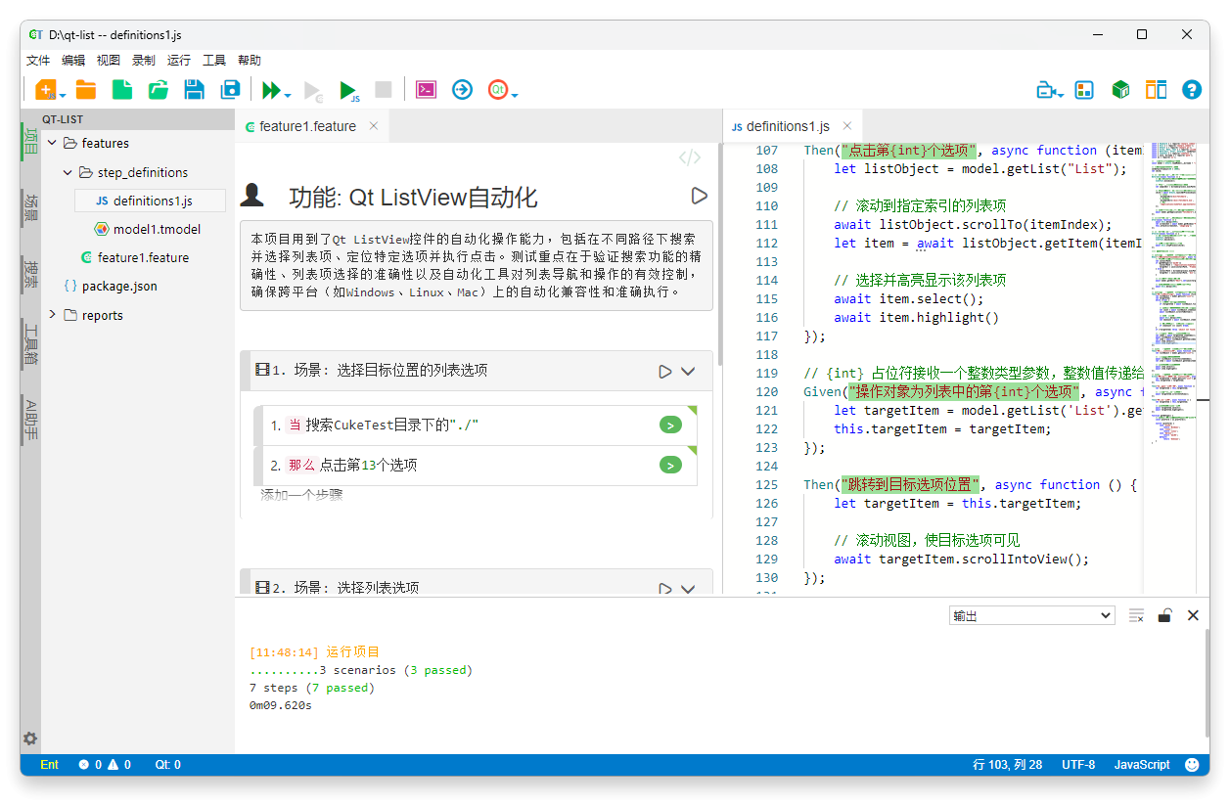Image resolution: width=1230 pixels, height=806 pixels.
Task: Run the whole feature with play icon
Action: pos(699,196)
